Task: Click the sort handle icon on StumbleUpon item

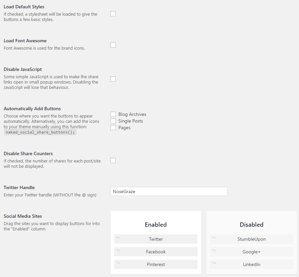Action: 214,237
